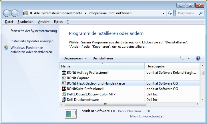Click the Deinstallieren button
Image resolution: width=207 pixels, height=124 pixels.
(103, 58)
